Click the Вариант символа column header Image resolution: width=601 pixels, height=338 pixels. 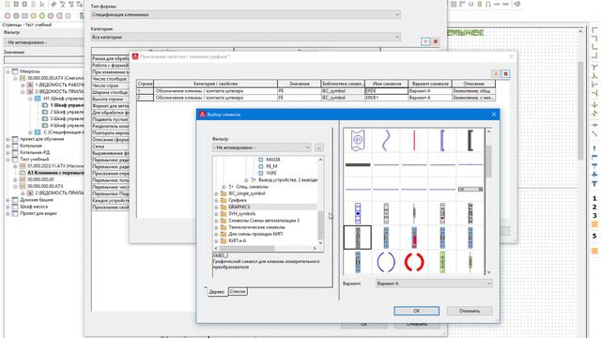pos(430,84)
